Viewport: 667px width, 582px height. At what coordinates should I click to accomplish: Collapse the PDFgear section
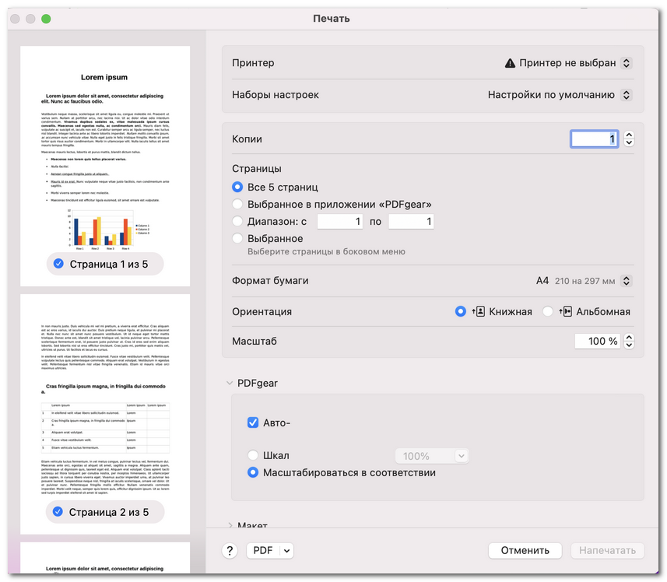230,383
